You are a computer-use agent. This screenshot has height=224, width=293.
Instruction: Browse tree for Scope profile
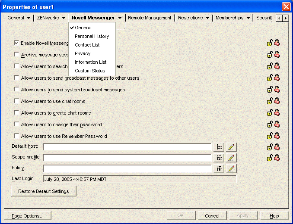pos(219,158)
